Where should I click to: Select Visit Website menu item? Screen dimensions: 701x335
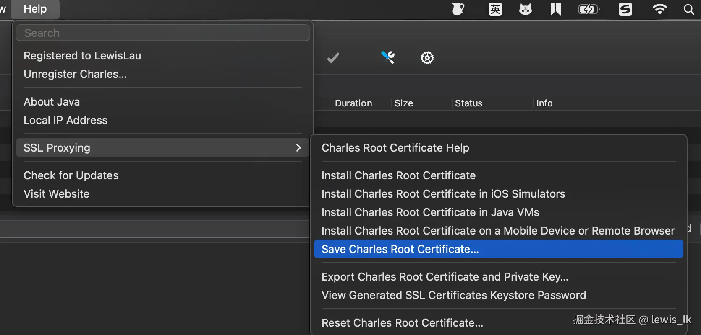click(x=163, y=194)
